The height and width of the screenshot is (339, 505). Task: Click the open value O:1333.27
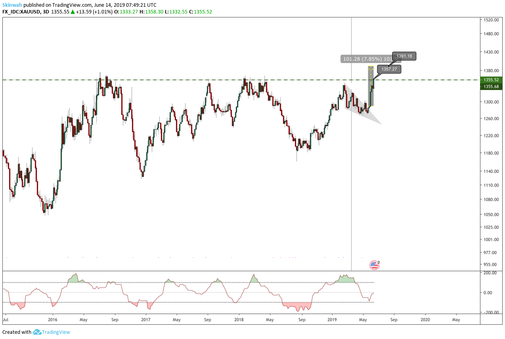127,12
